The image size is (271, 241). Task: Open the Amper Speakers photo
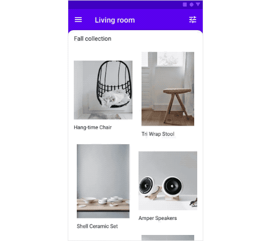point(168,181)
